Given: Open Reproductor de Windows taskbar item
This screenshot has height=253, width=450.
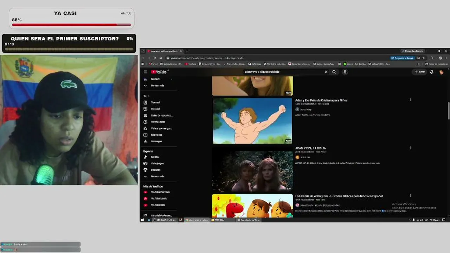Looking at the screenshot, I should coord(248,220).
